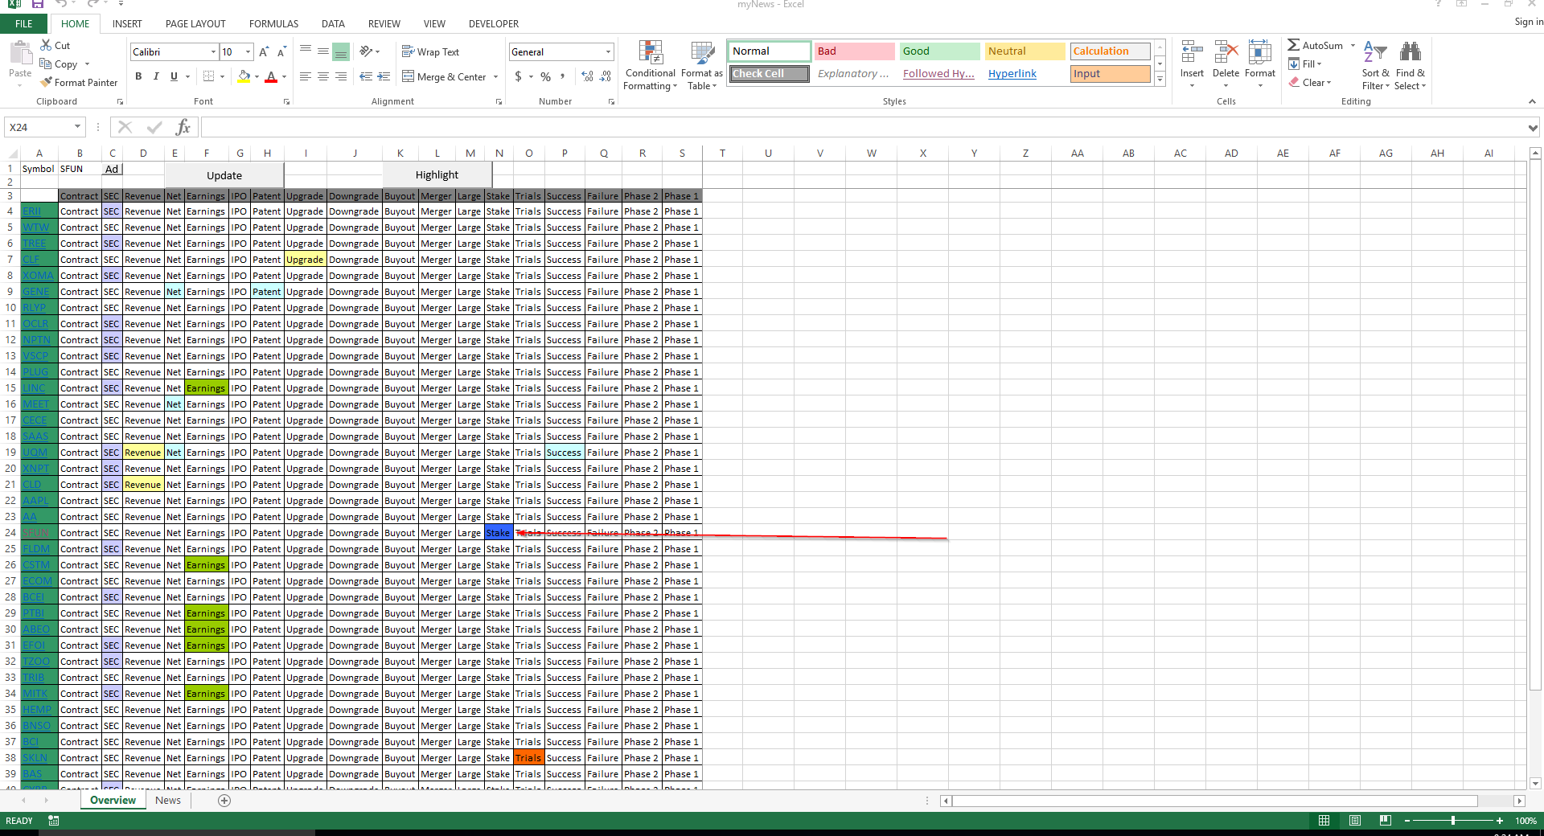Click the Format Painter brush icon
The image size is (1544, 836).
pos(47,82)
